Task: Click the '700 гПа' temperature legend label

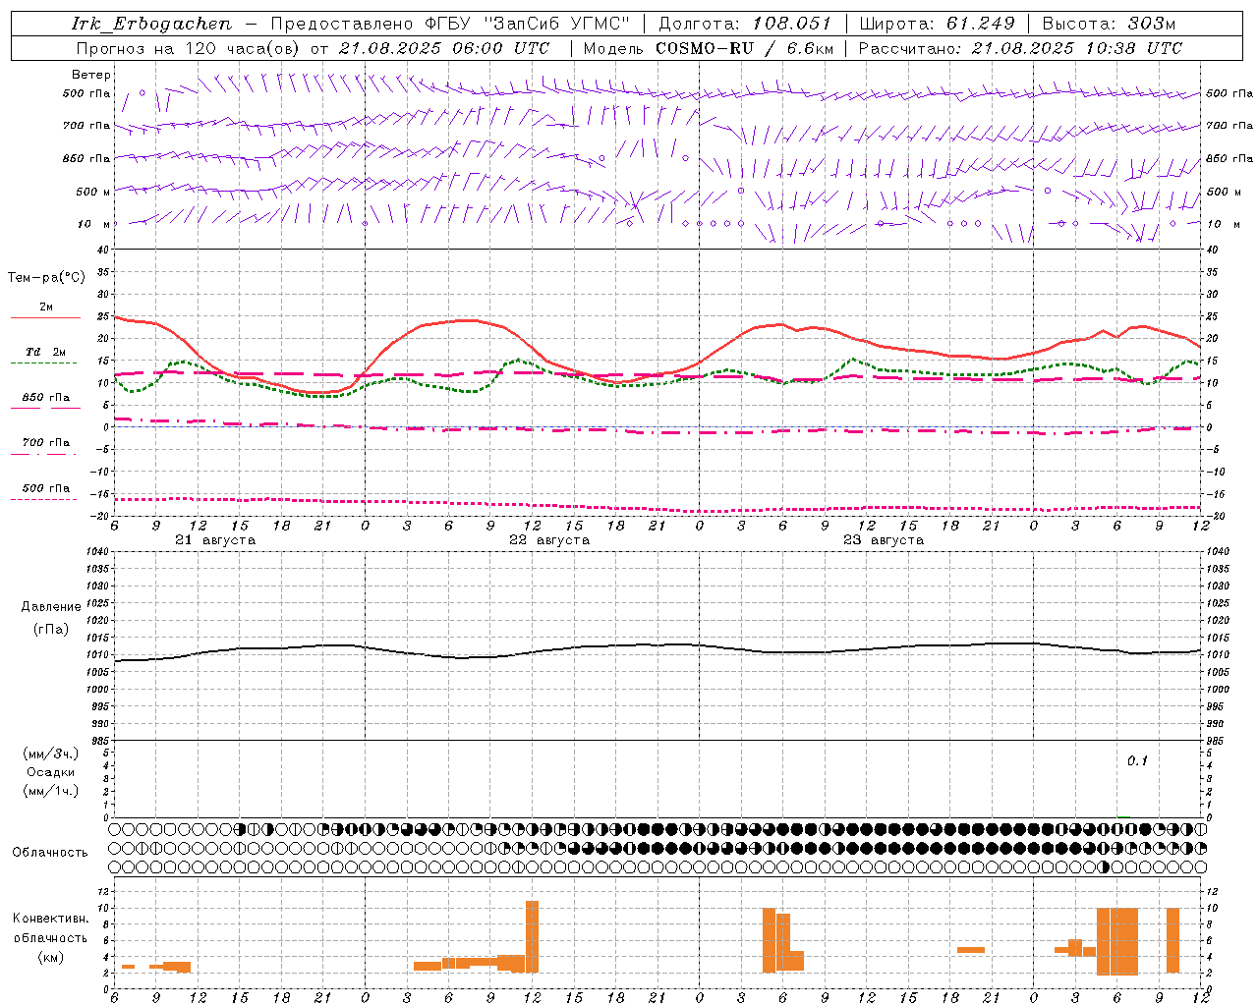Action: pos(45,443)
